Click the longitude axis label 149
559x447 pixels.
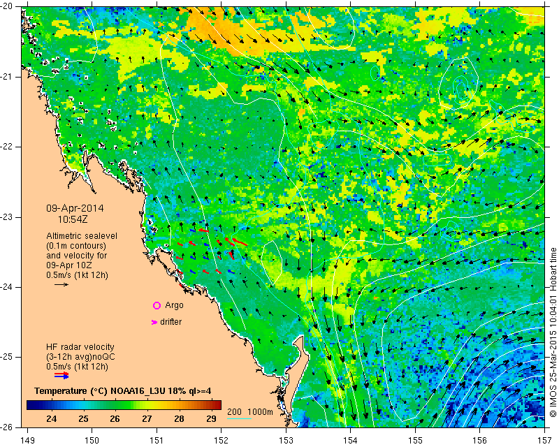point(28,441)
